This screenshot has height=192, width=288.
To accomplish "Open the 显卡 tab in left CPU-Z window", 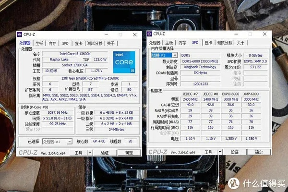I will point(78,43).
